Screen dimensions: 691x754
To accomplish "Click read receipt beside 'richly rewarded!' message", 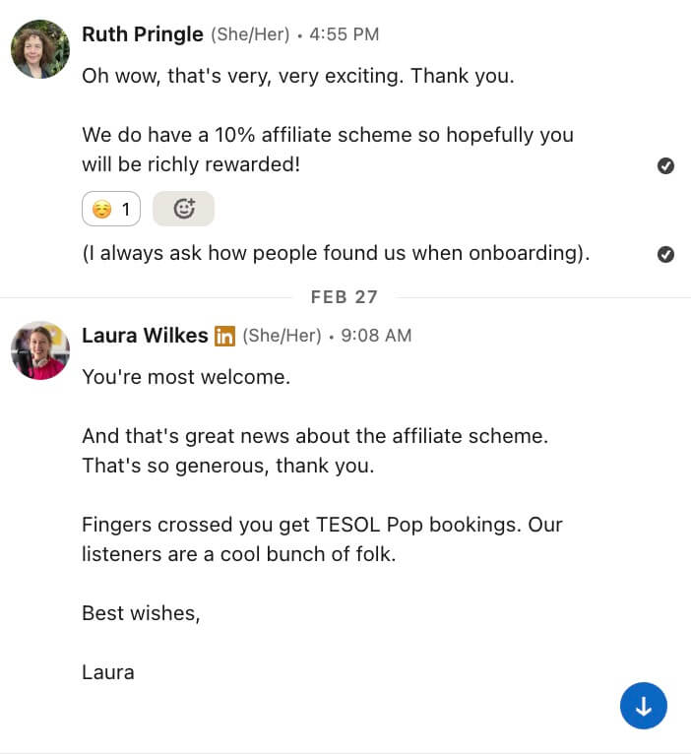I will click(665, 165).
